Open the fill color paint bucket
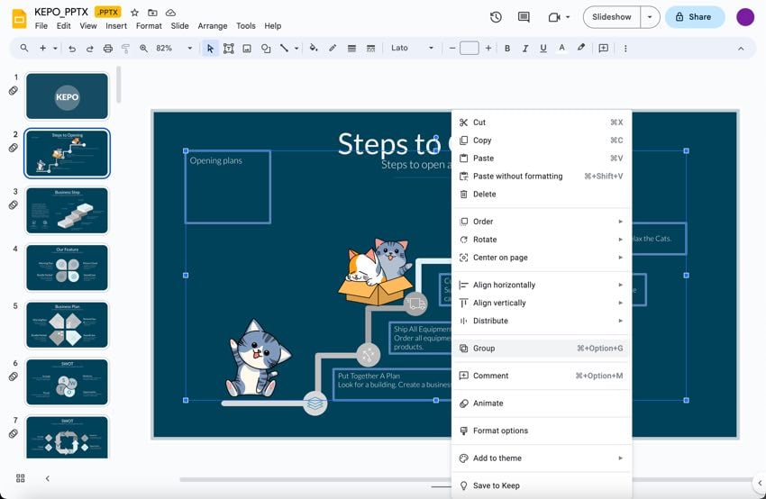The image size is (766, 499). tap(314, 49)
